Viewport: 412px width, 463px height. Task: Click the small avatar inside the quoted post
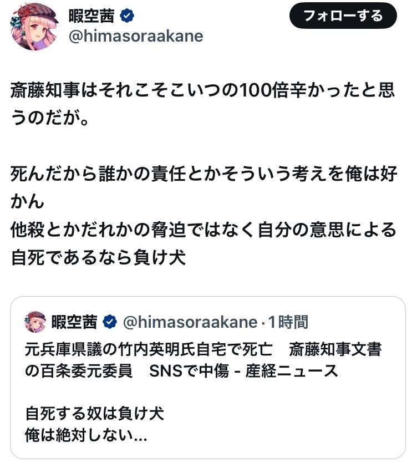click(35, 322)
